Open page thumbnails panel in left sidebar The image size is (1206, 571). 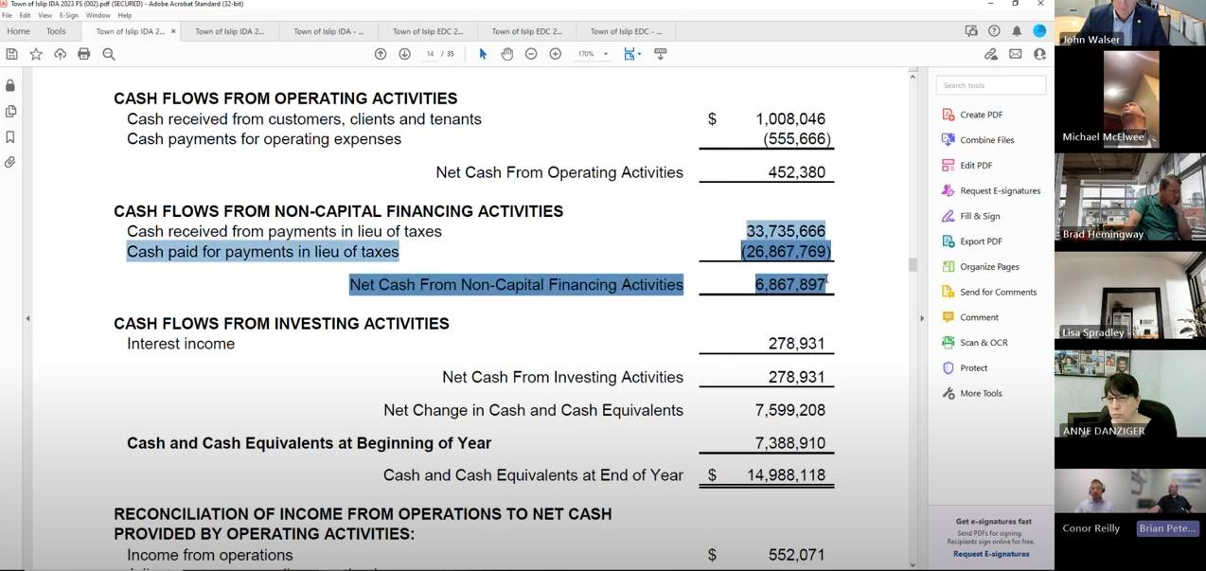pos(10,111)
